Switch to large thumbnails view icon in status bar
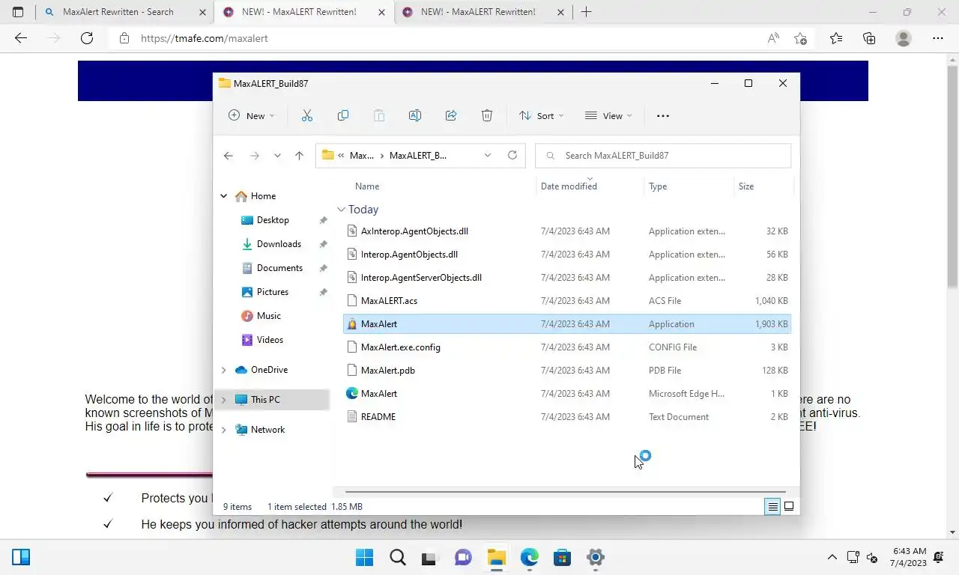 tap(789, 507)
